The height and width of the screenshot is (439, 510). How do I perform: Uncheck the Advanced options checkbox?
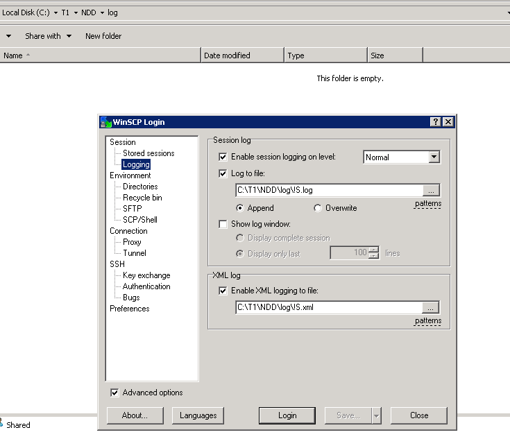[114, 393]
